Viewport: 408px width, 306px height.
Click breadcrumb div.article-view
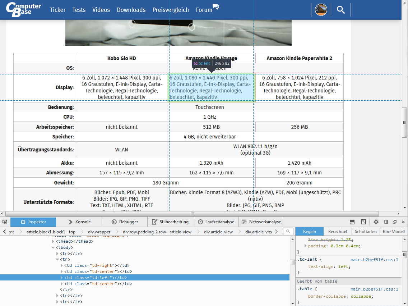[218, 232]
